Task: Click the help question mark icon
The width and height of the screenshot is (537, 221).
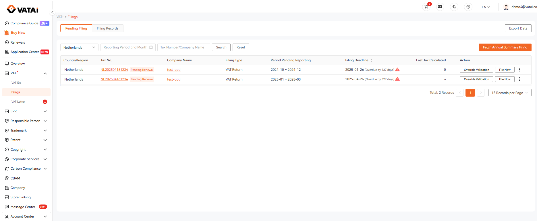Action: tap(468, 7)
